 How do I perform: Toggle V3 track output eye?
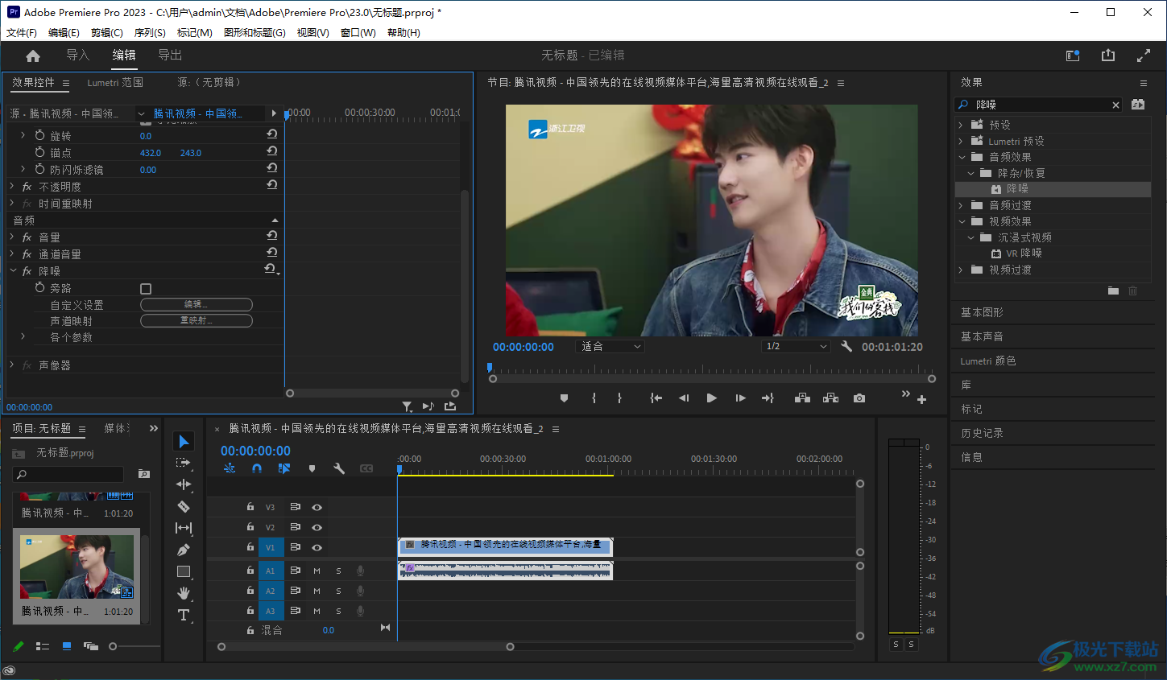pos(317,507)
